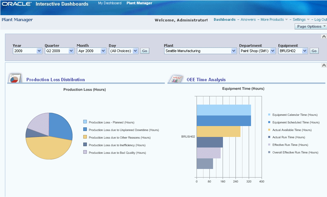
Task: Click the light blue Calendar Time bar
Action: coord(224,110)
